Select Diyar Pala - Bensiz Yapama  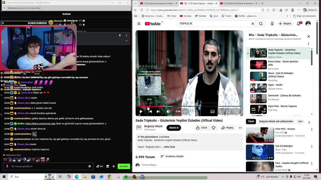pyautogui.click(x=279, y=109)
